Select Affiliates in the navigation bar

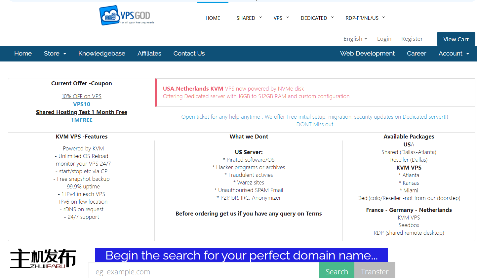pyautogui.click(x=149, y=54)
